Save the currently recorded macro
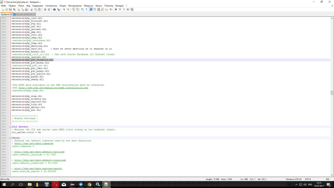 [132, 9]
